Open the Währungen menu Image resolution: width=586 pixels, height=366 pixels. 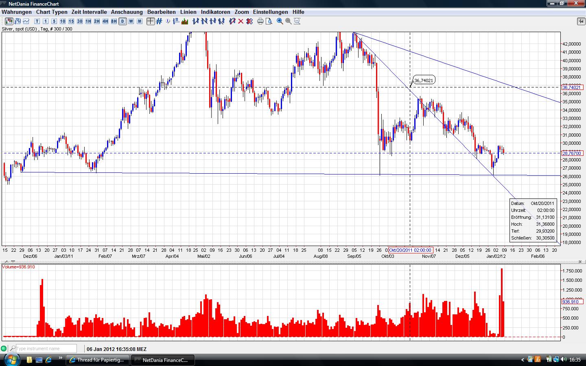click(16, 12)
